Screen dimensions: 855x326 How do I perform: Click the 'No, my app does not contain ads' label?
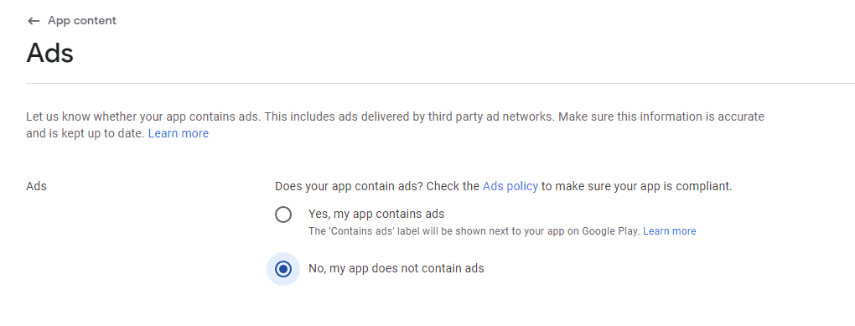tap(396, 268)
